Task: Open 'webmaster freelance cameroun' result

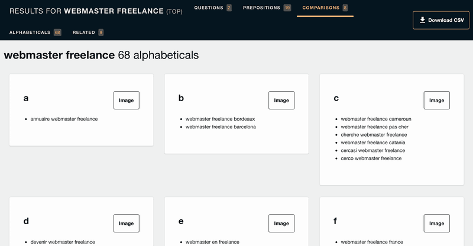Action: point(376,119)
